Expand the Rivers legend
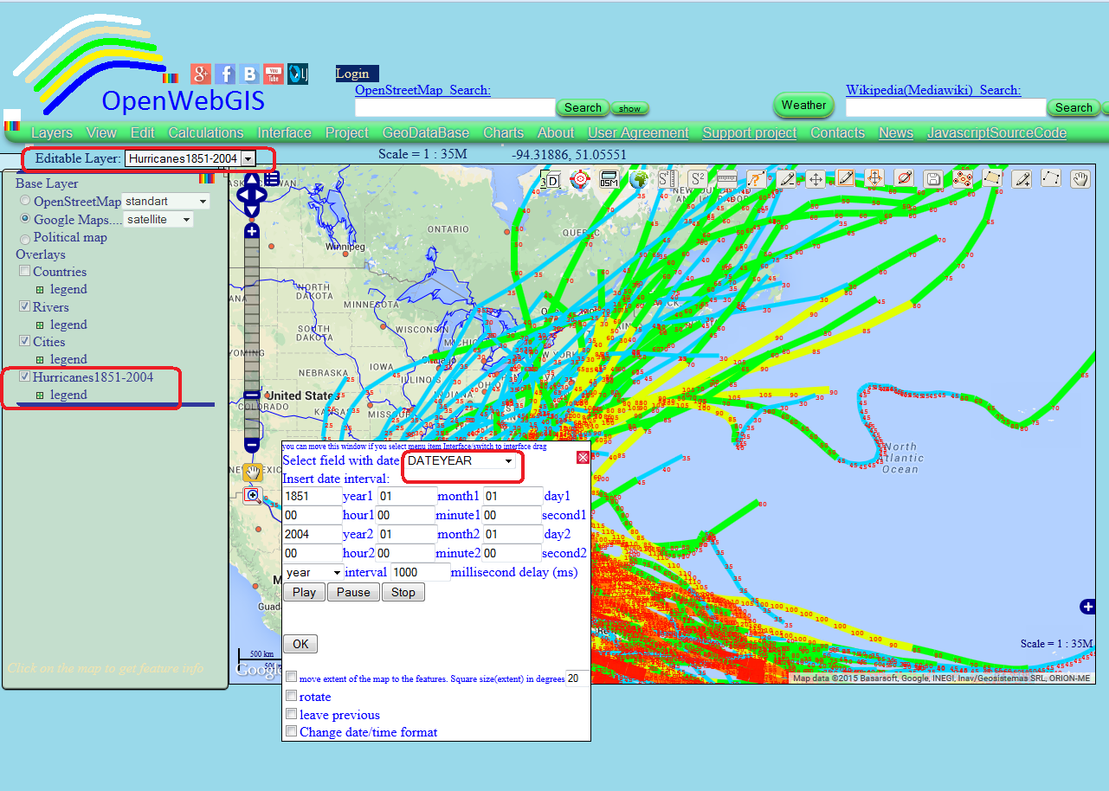1109x791 pixels. click(x=40, y=325)
